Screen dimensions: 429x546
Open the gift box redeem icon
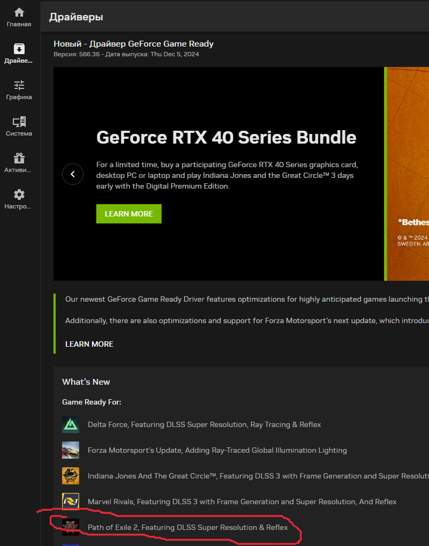click(19, 159)
